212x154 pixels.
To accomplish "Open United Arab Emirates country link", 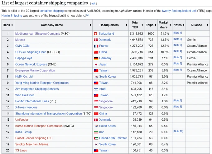I will pos(113,138).
